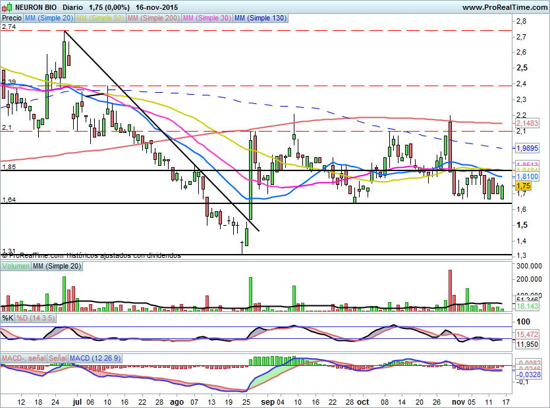The image size is (550, 408).
Task: Select the Precio panel label
Action: pos(11,18)
